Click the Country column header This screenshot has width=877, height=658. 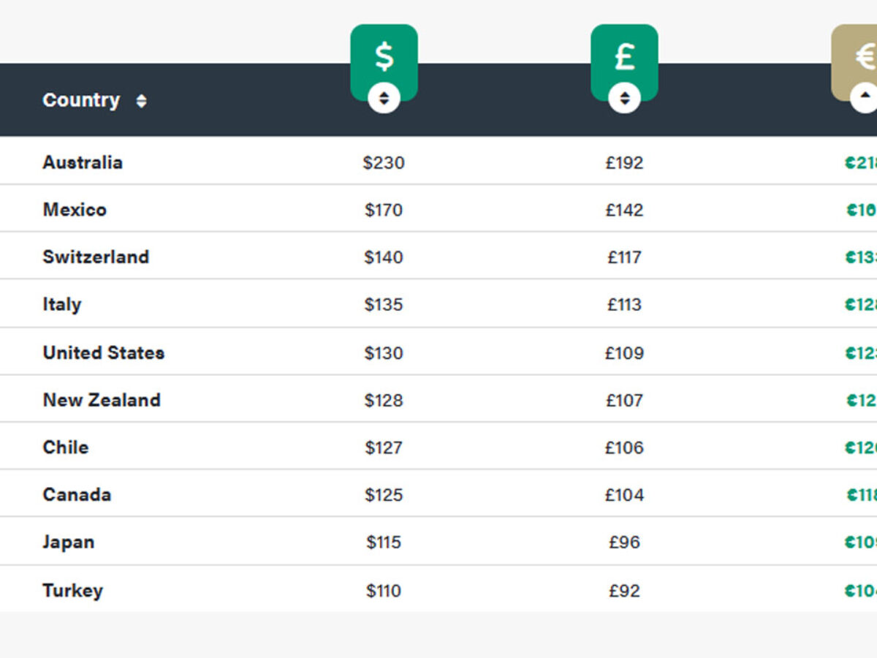(81, 100)
